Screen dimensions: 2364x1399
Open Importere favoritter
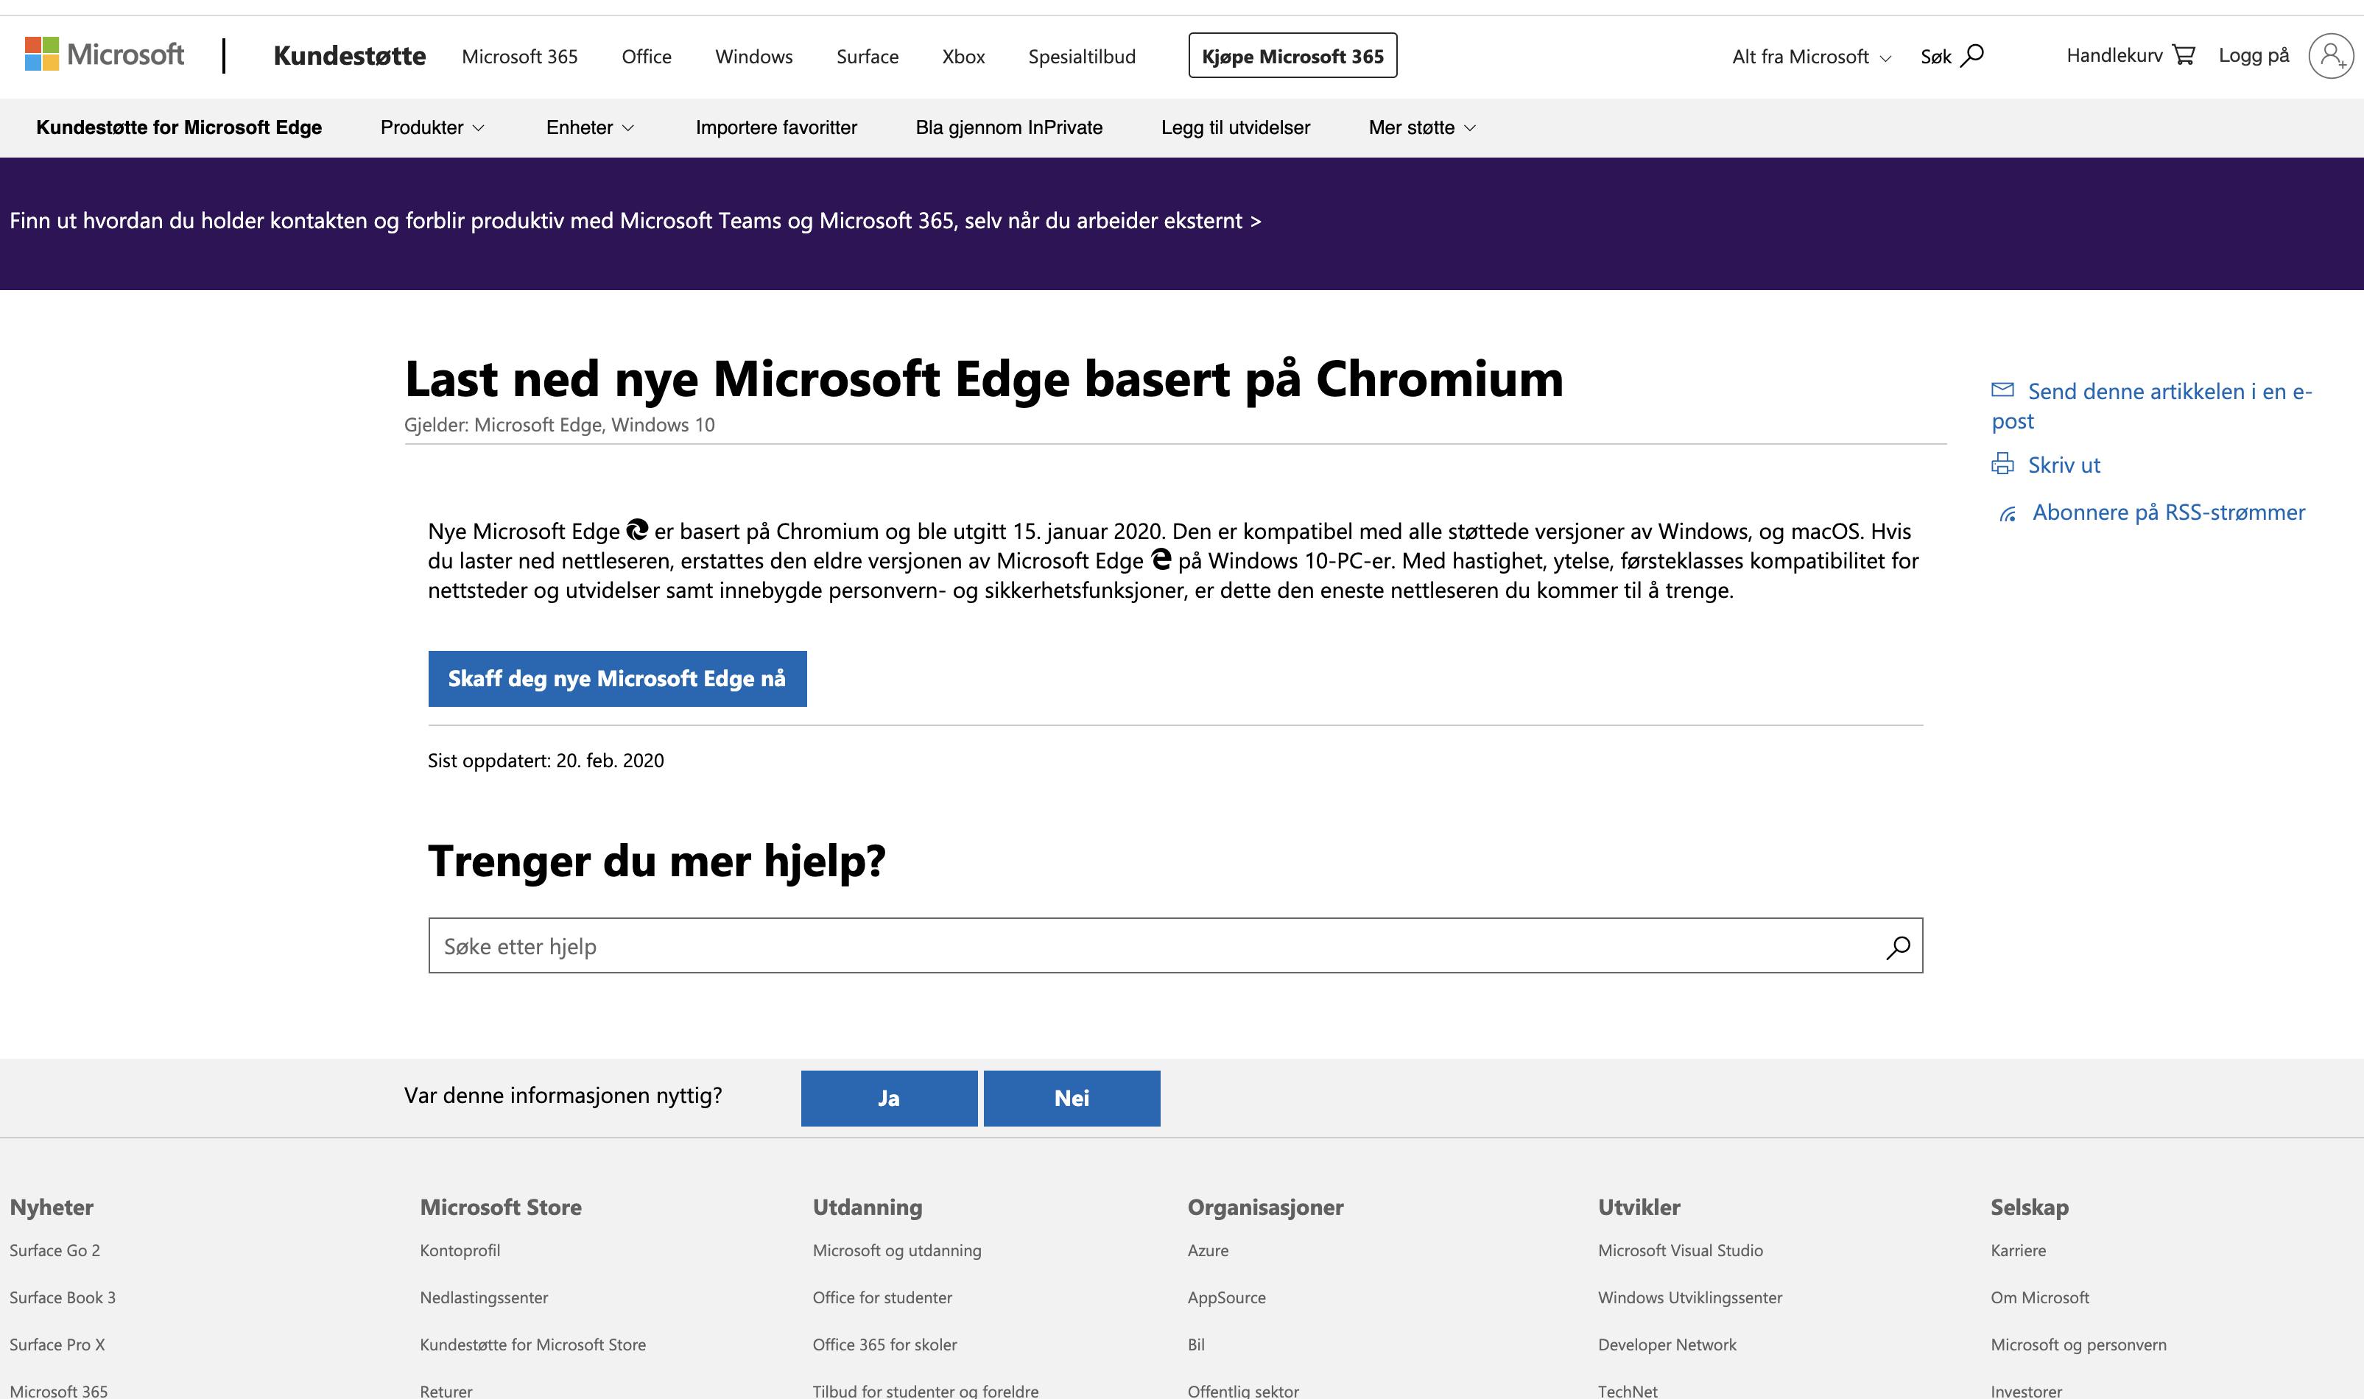click(x=775, y=127)
